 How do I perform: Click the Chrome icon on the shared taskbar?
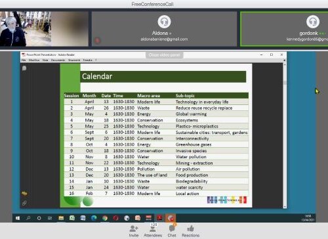click(105, 218)
